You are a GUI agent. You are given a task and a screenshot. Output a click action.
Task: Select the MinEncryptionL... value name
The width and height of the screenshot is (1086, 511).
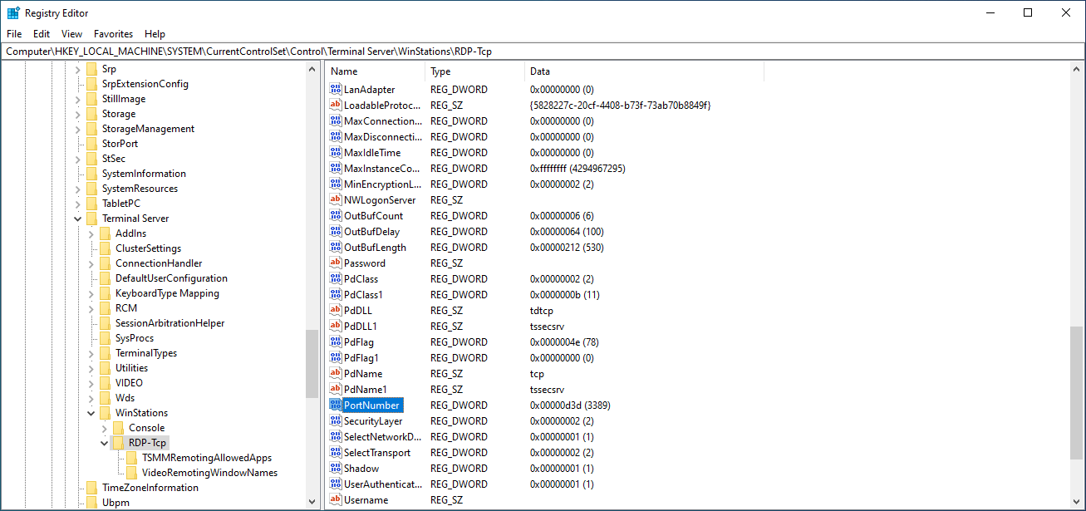pyautogui.click(x=383, y=184)
